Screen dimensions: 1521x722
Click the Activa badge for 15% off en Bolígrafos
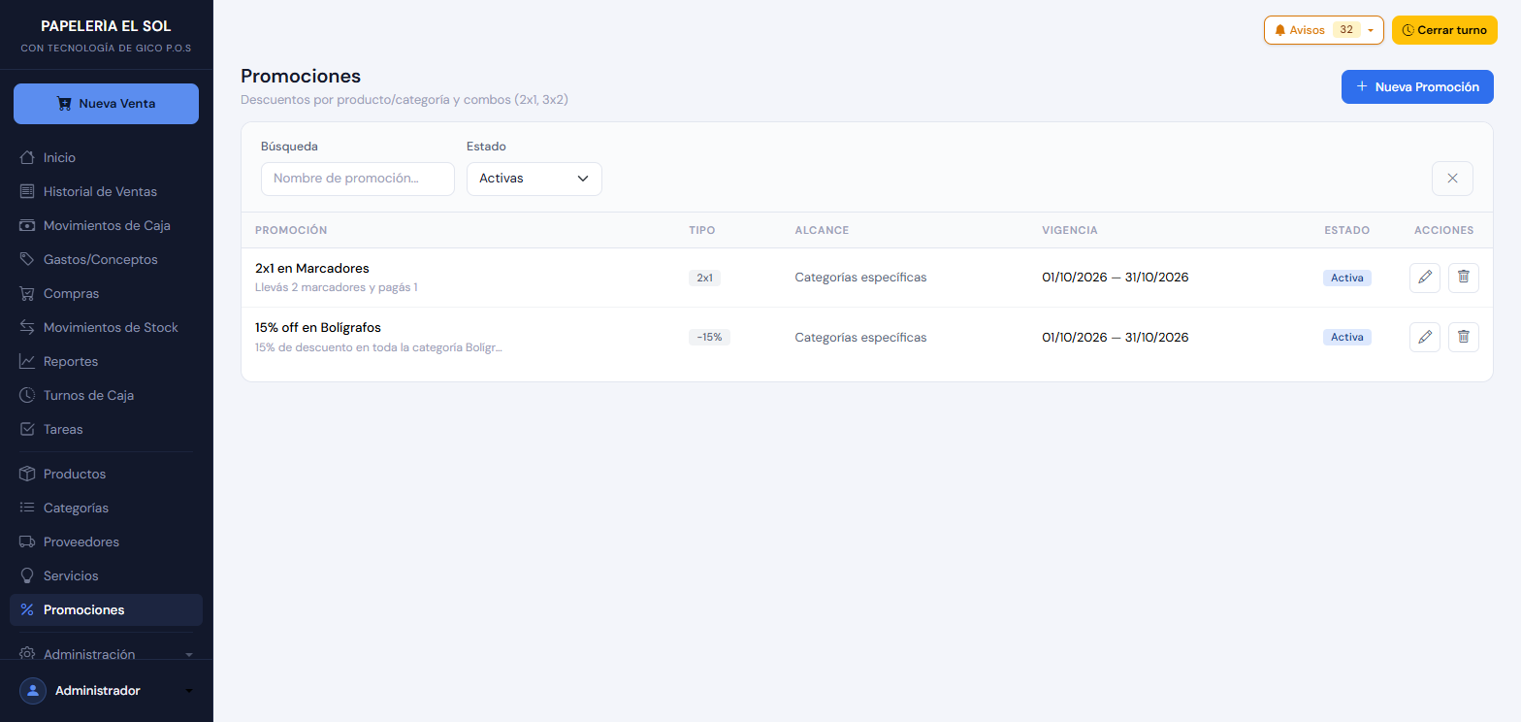(1347, 337)
